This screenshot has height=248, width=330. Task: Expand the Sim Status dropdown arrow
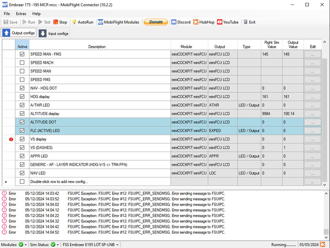pyautogui.click(x=57, y=245)
